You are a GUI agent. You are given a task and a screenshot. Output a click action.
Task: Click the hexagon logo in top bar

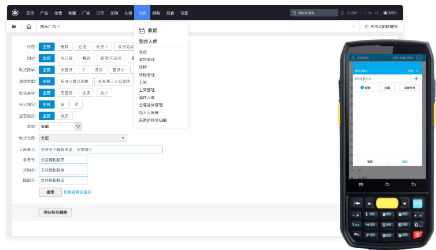click(15, 13)
